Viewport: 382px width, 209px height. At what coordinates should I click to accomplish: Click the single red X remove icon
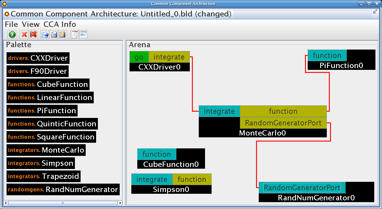tap(24, 35)
